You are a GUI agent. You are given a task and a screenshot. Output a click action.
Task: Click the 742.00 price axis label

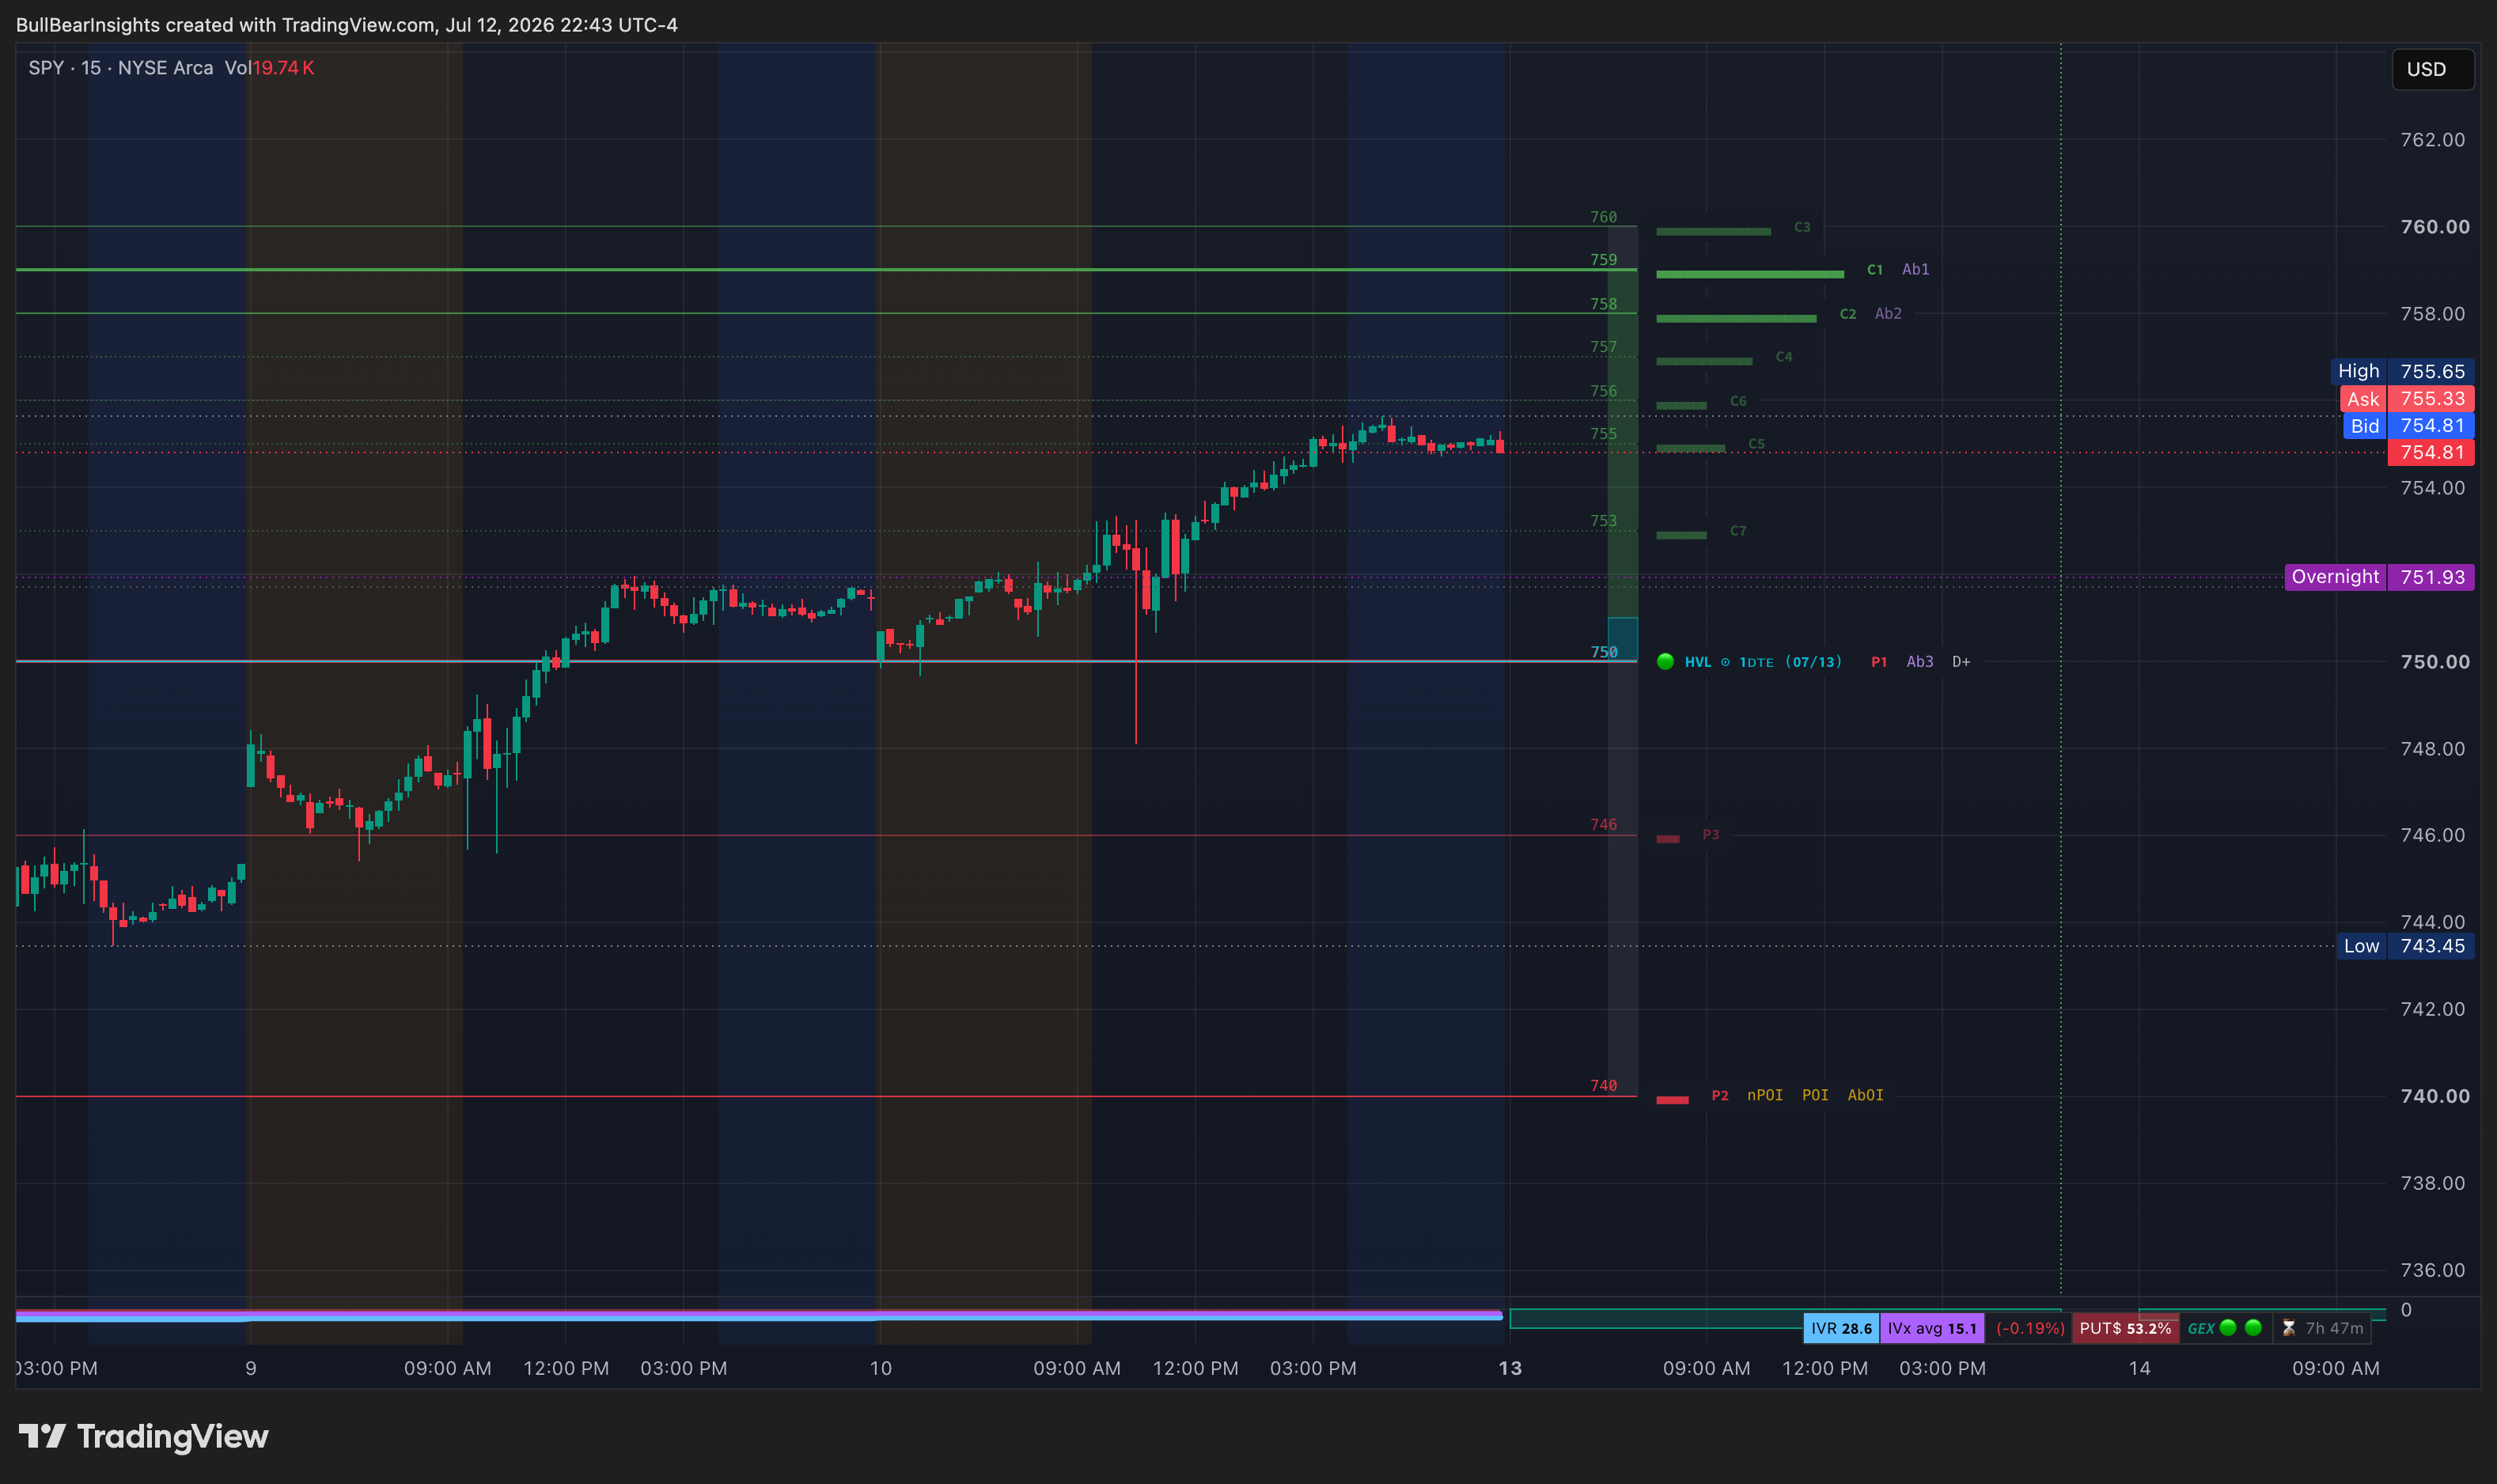pos(2432,1009)
